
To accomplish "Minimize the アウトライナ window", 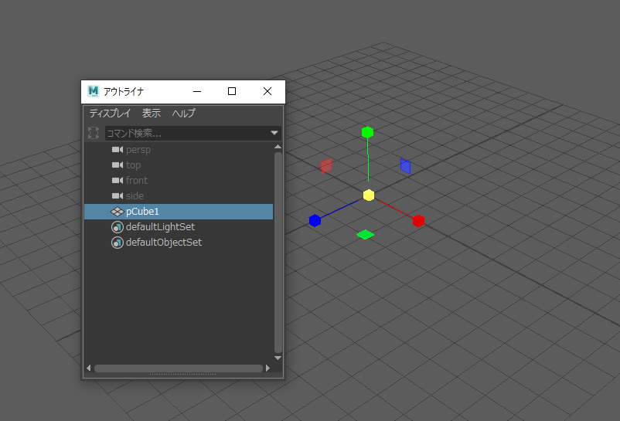I will 197,92.
